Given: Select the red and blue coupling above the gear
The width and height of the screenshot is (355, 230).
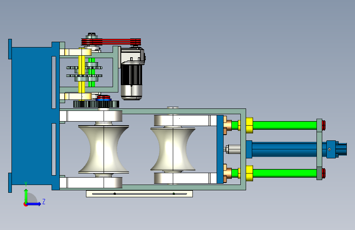Looking at the screenshot, I should [x=104, y=98].
